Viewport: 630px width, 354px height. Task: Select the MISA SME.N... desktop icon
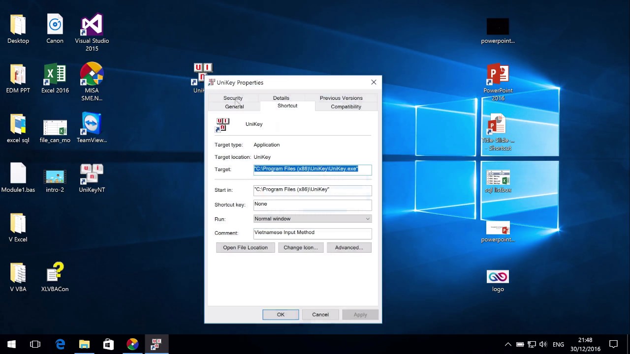point(92,83)
